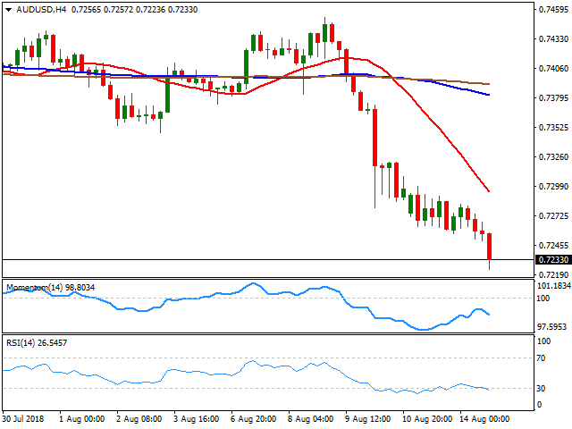Viewport: 572px width, 429px height.
Task: Select the tall red candle with the 9 Aug plunge
Action: pyautogui.click(x=375, y=138)
